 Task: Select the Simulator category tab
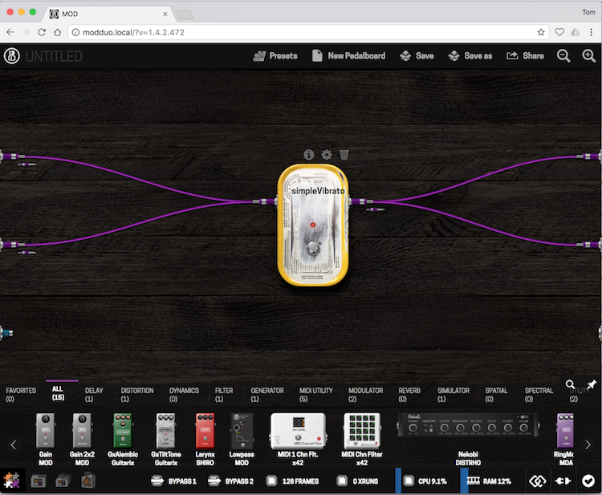tap(454, 395)
